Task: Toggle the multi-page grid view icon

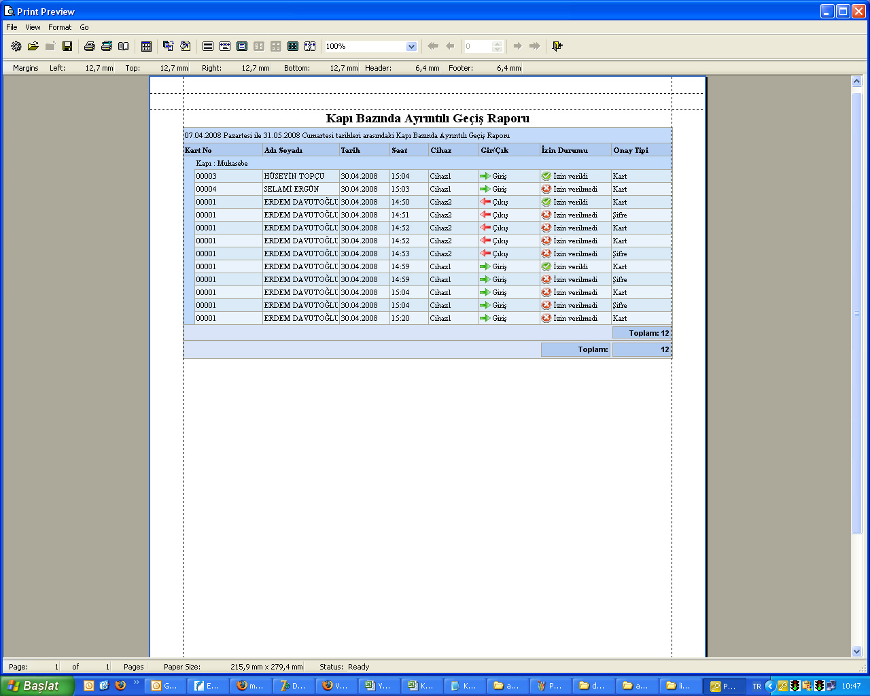Action: click(x=293, y=46)
